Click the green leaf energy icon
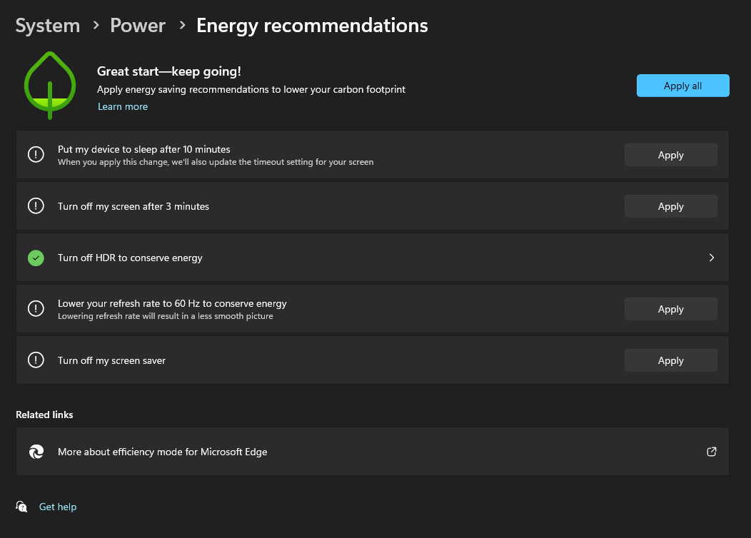This screenshot has height=538, width=751. [50, 85]
